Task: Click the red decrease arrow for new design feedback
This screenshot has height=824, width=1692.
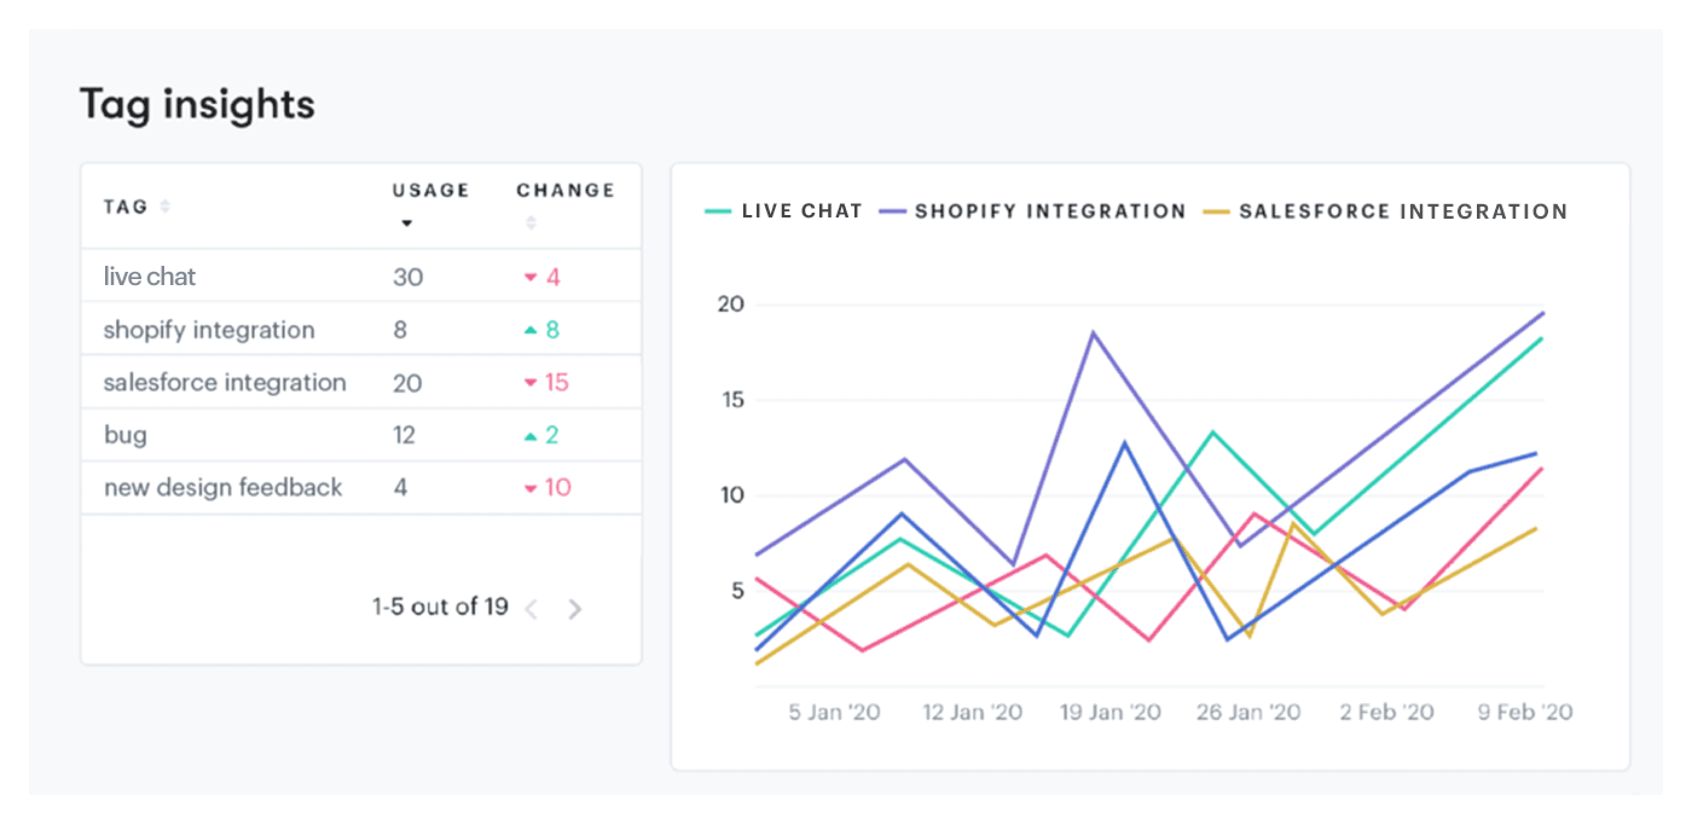Action: coord(531,487)
